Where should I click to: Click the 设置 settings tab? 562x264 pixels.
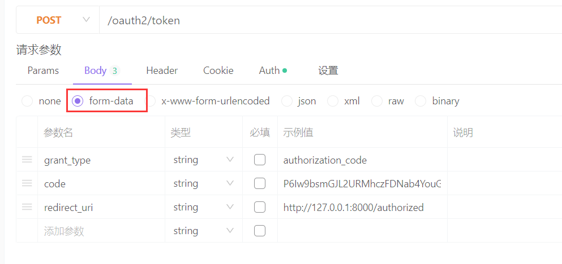click(328, 71)
